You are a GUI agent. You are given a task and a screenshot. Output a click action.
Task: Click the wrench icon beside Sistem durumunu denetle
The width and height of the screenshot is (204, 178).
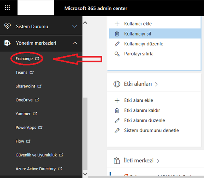coord(117,131)
